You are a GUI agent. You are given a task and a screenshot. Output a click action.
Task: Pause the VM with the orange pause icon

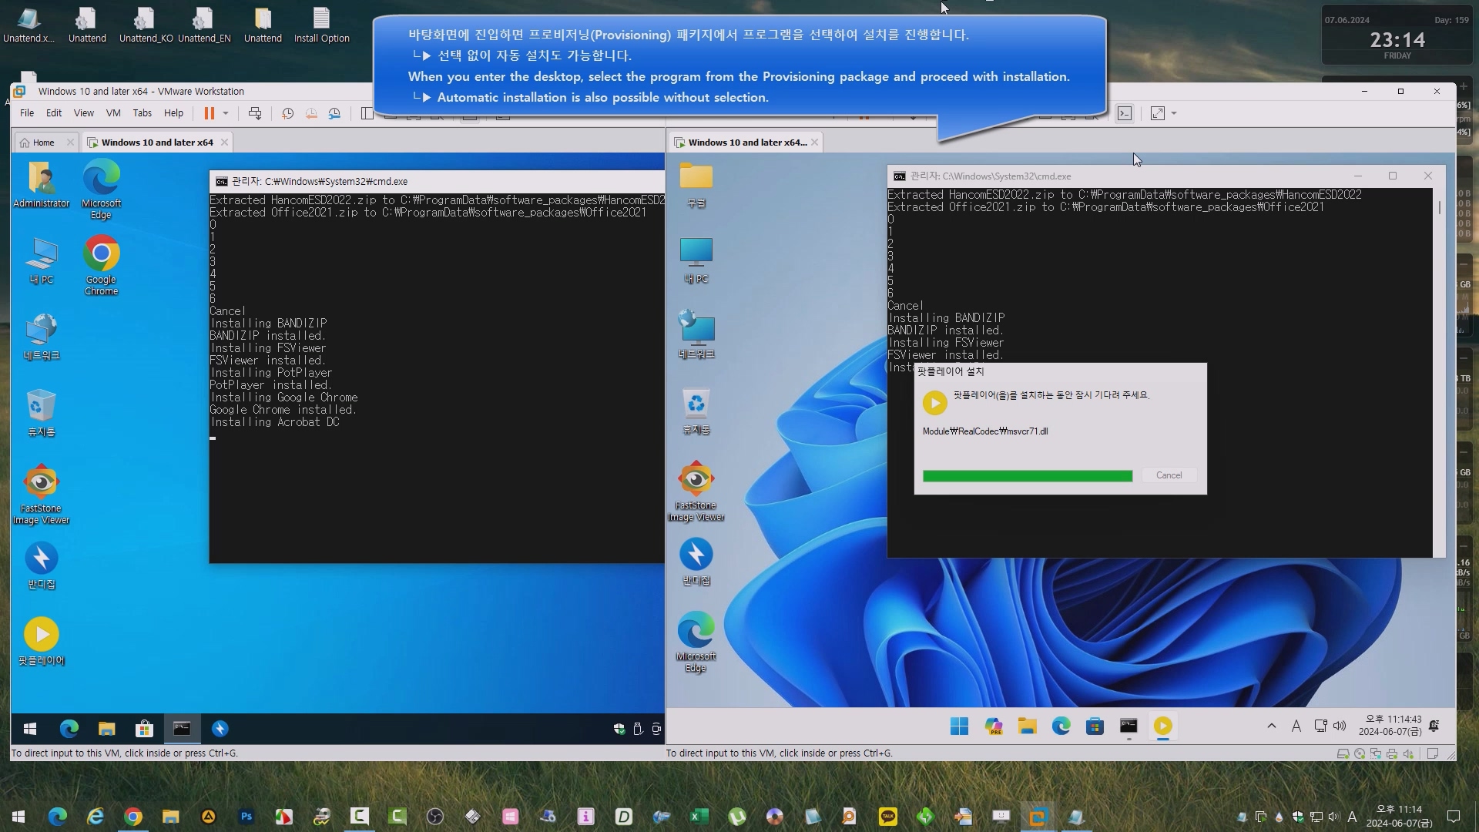point(209,113)
